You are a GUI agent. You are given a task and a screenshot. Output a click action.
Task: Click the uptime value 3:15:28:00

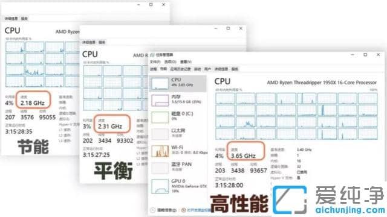tap(229, 185)
